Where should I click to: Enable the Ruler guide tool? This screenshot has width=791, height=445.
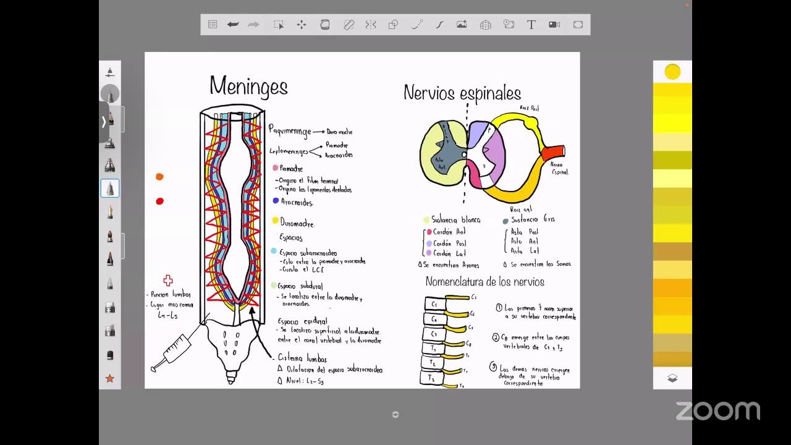(x=349, y=25)
